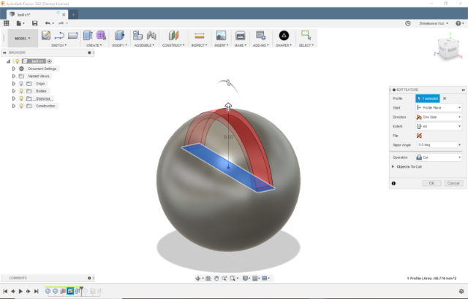The width and height of the screenshot is (468, 299).
Task: Add a new design tab
Action: tap(73, 15)
